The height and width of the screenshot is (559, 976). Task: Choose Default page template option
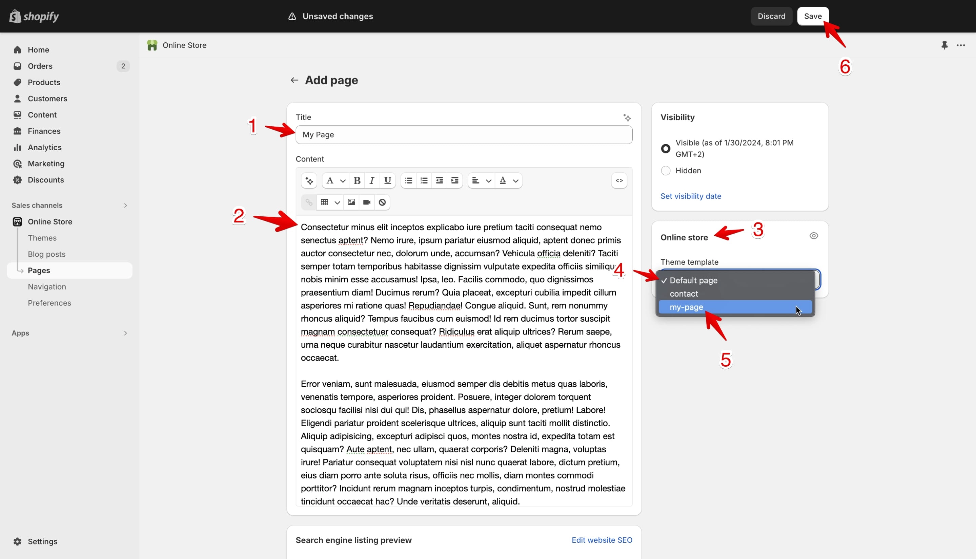pos(735,280)
